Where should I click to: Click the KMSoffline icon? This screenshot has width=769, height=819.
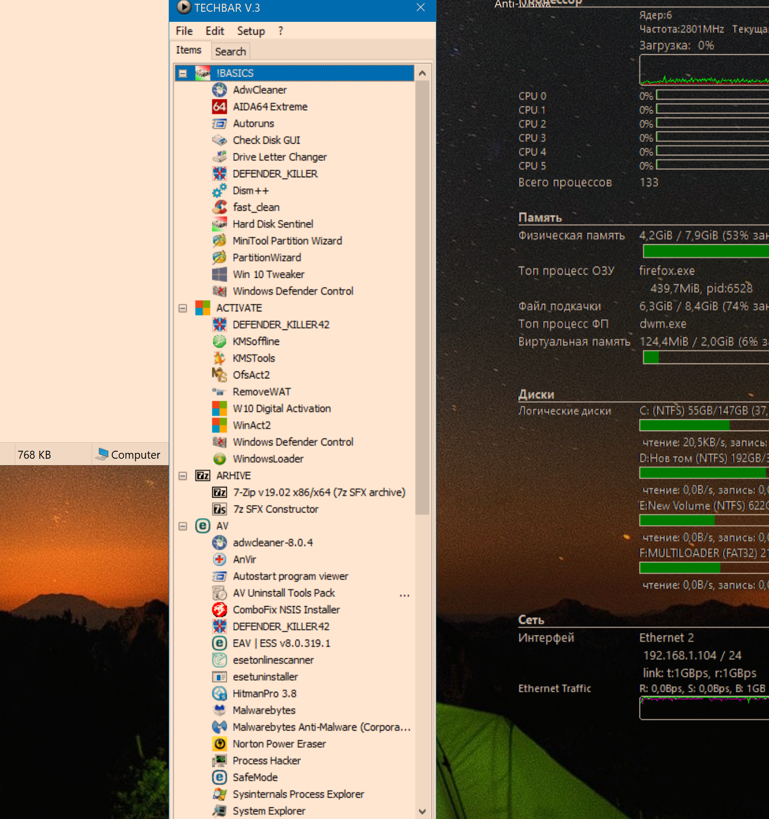coord(219,341)
